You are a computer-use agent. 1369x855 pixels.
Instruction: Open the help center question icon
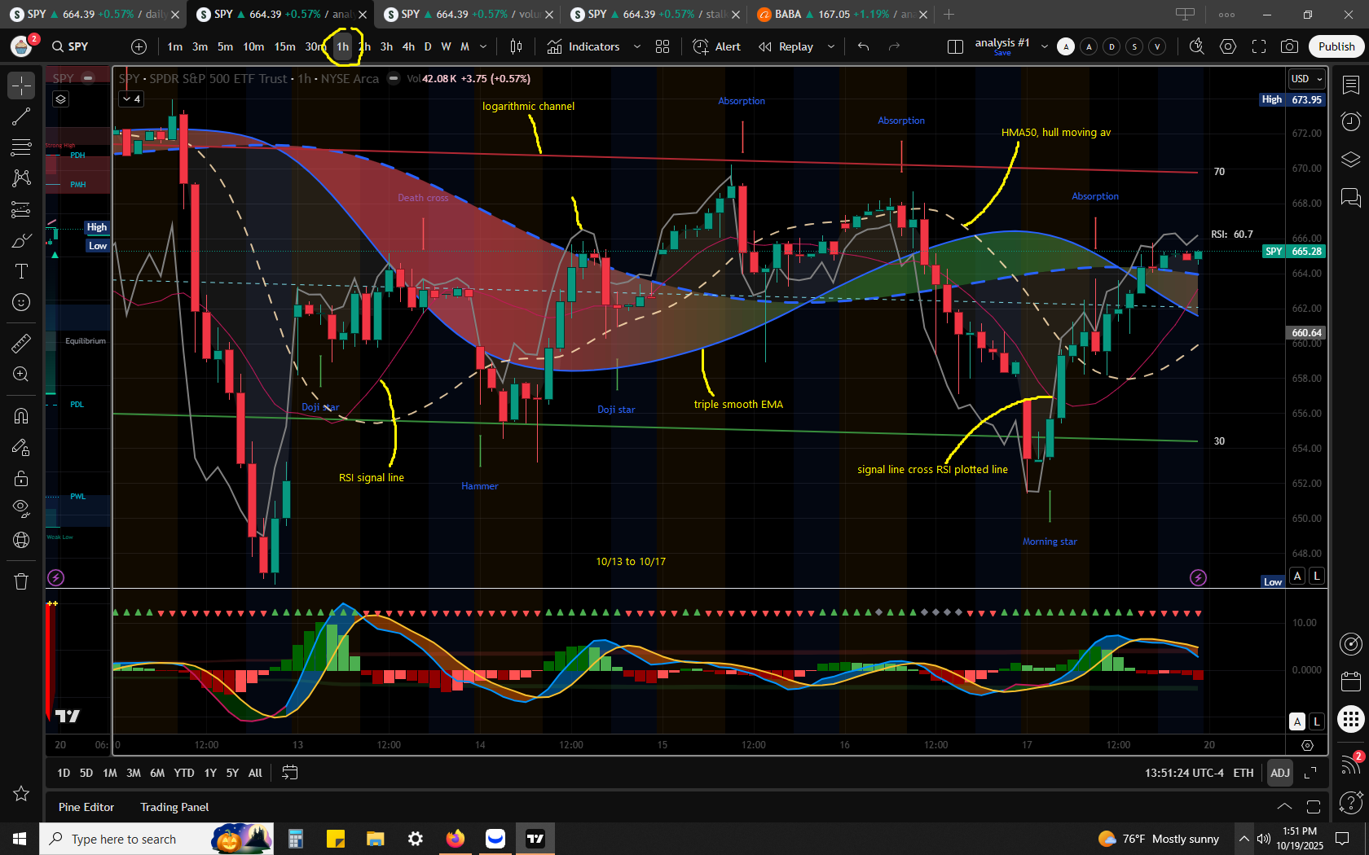tap(1351, 804)
